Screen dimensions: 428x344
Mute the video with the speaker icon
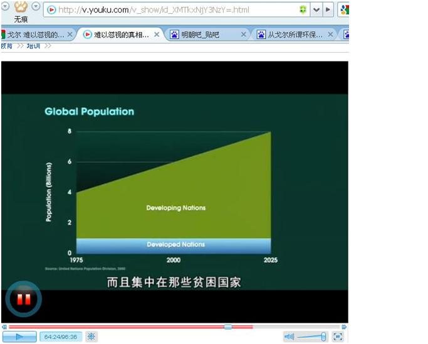click(x=289, y=336)
